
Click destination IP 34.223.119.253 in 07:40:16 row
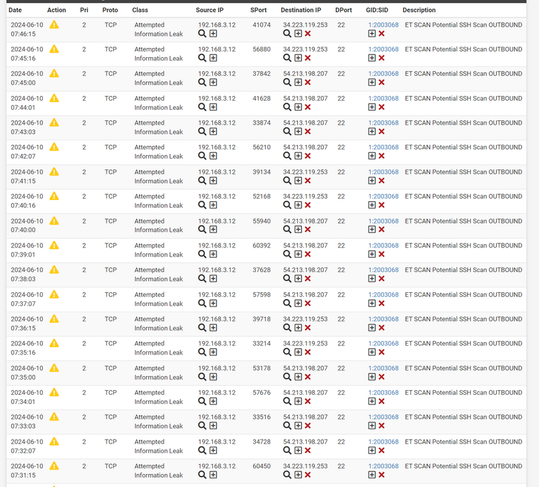(x=305, y=196)
